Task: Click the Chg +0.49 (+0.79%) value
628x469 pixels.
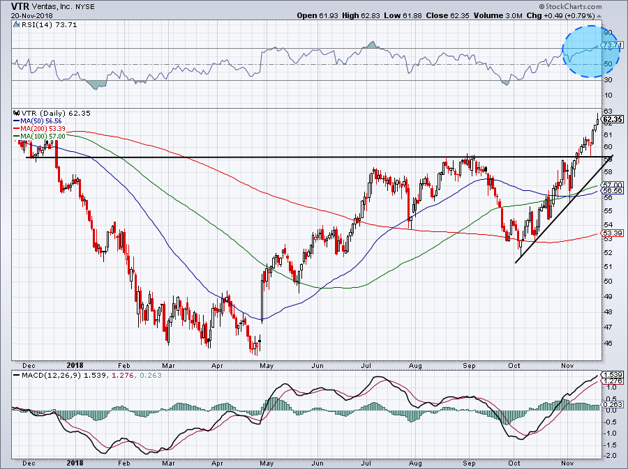Action: pyautogui.click(x=561, y=15)
